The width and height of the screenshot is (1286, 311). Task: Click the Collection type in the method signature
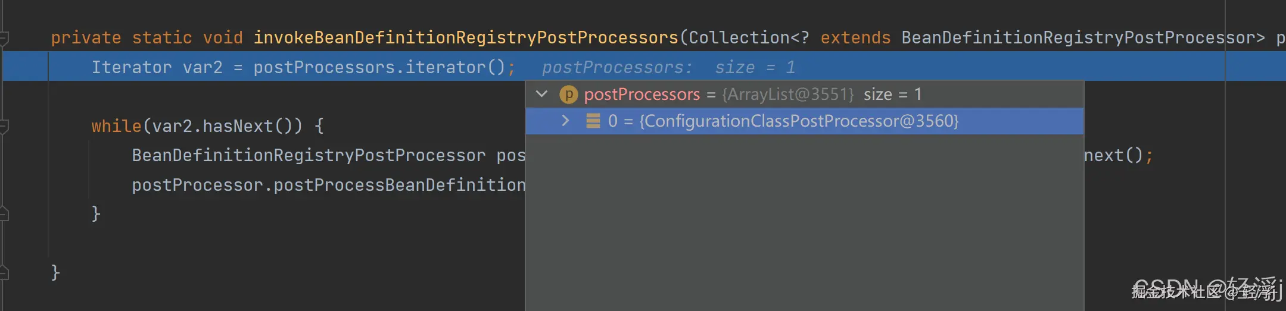tap(739, 38)
